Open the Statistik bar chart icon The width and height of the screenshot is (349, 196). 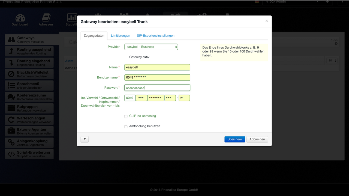pyautogui.click(x=72, y=18)
